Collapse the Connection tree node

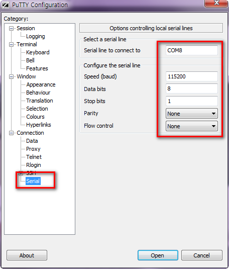[11, 133]
